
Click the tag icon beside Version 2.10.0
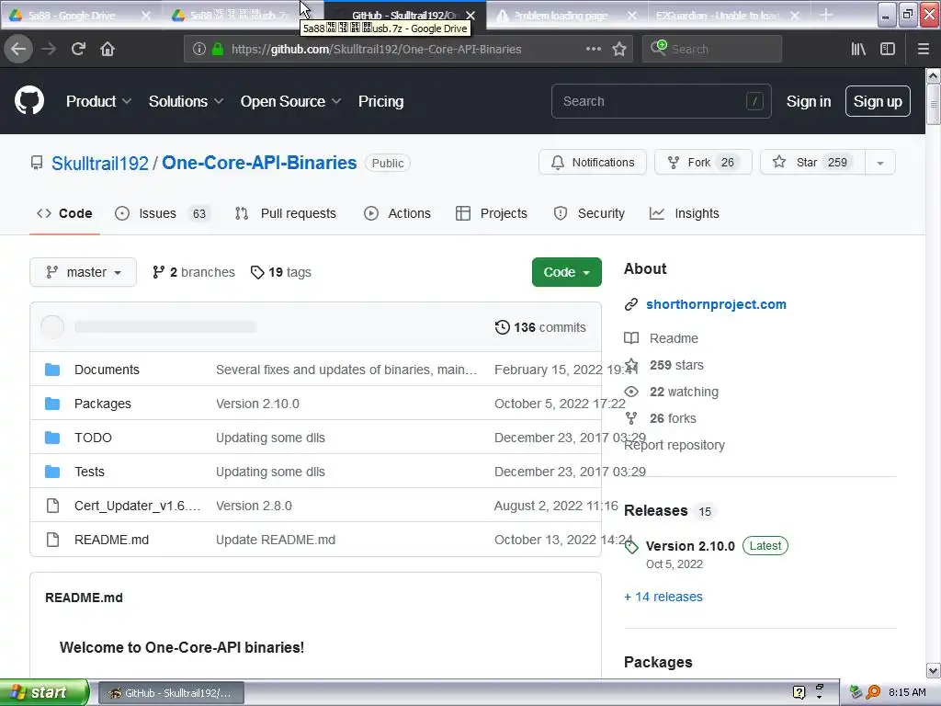click(x=631, y=546)
